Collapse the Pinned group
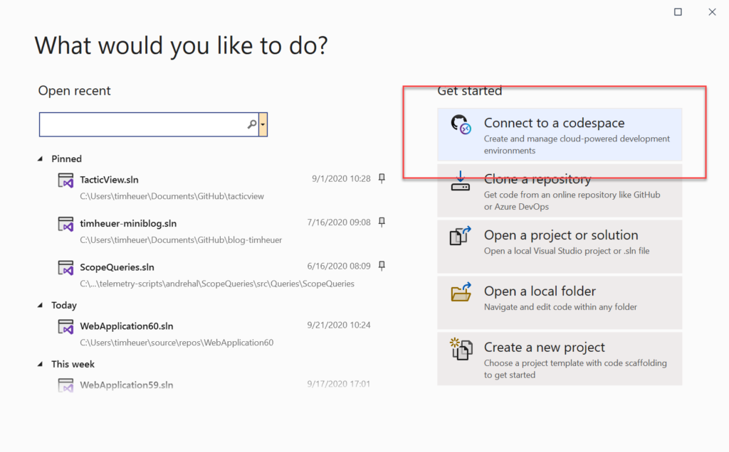Screen dimensions: 729x452 [x=41, y=159]
